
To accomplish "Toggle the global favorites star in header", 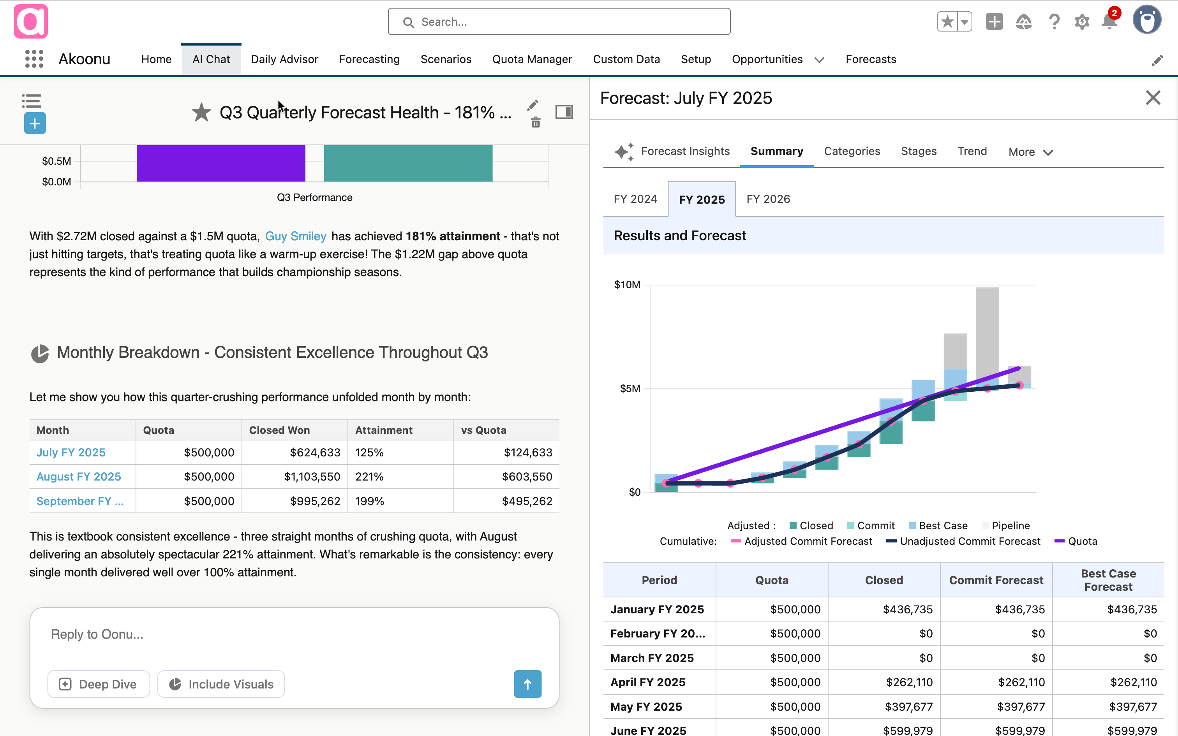I will point(947,21).
